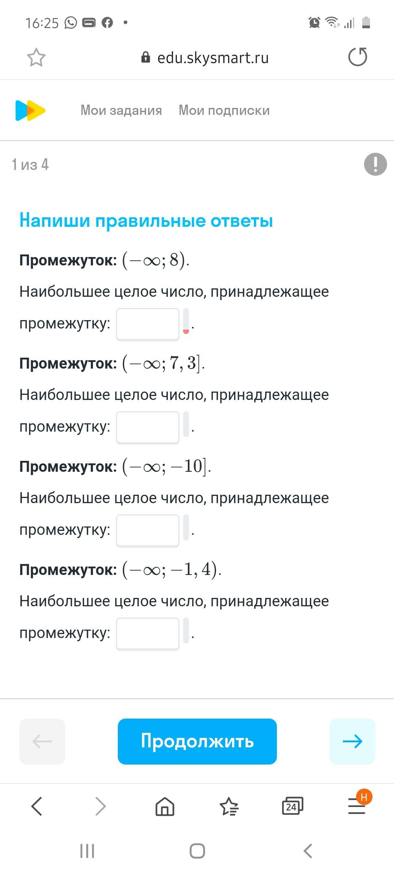The height and width of the screenshot is (875, 394).
Task: Go to next task with right arrow
Action: [352, 741]
